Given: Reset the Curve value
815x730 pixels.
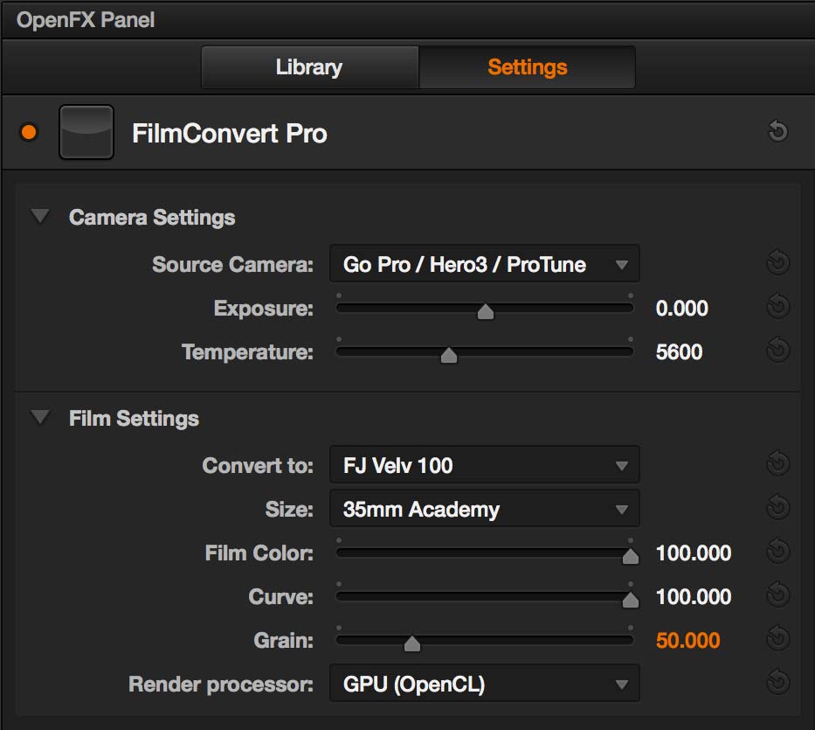Looking at the screenshot, I should 778,594.
